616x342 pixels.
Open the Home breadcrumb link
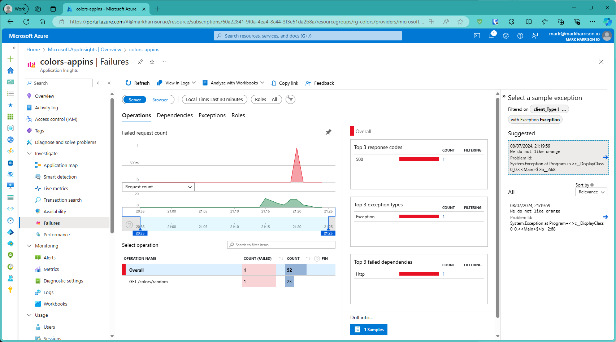[33, 50]
